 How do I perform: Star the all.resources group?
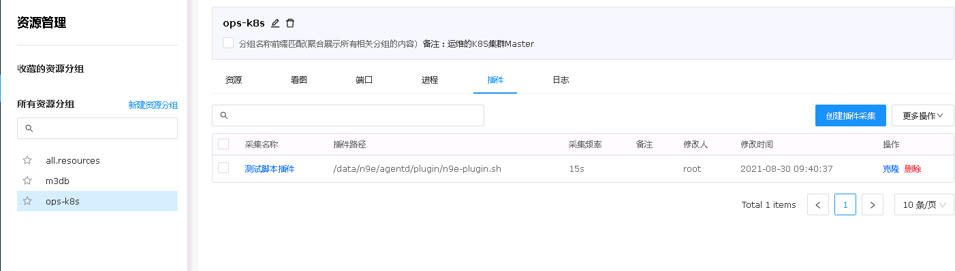27,161
